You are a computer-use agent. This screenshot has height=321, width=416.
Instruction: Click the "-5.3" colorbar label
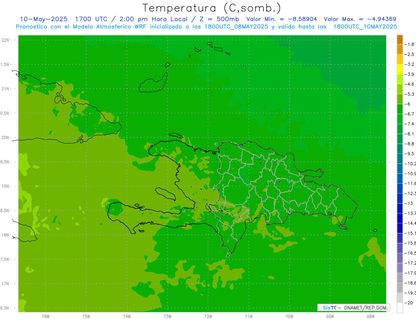point(409,94)
